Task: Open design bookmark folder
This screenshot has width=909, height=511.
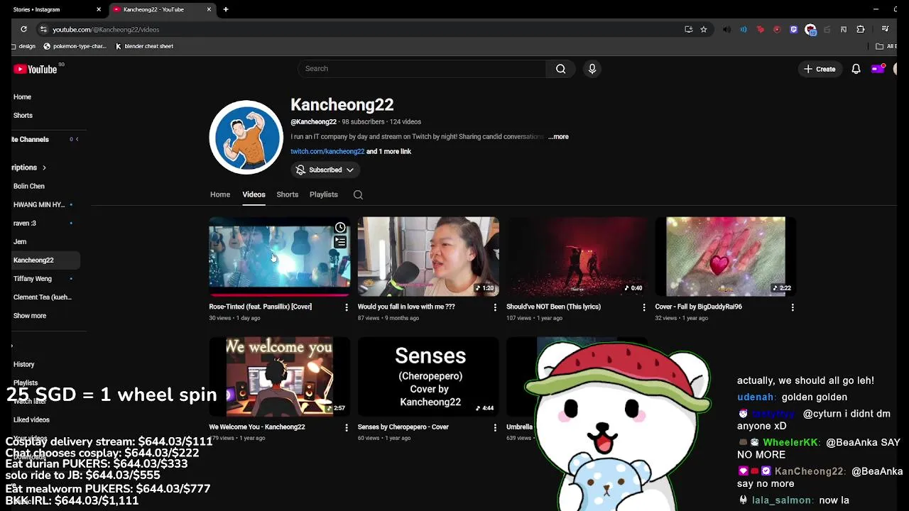Action: [23, 46]
